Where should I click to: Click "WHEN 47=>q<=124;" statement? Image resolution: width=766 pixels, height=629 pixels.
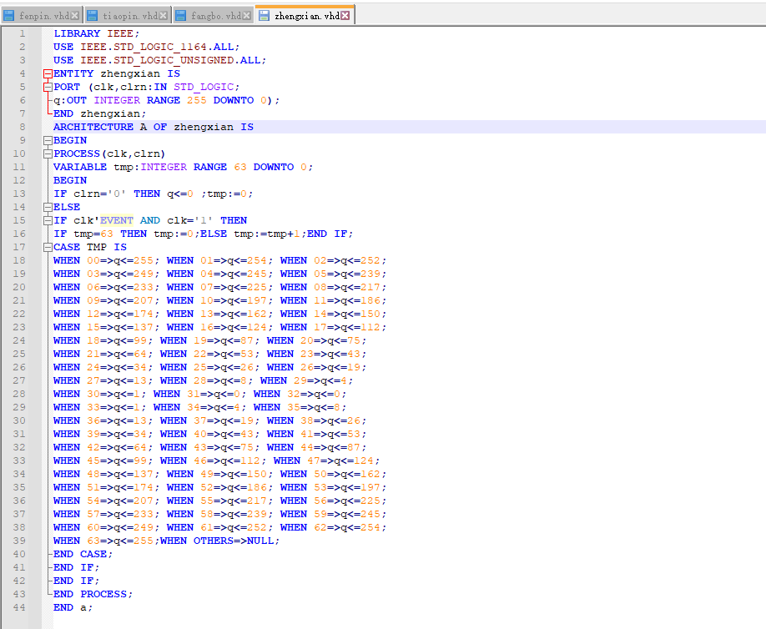(327, 460)
